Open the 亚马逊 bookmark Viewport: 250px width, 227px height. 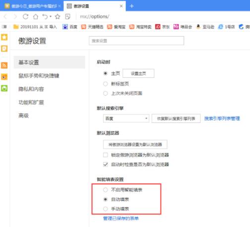click(205, 27)
